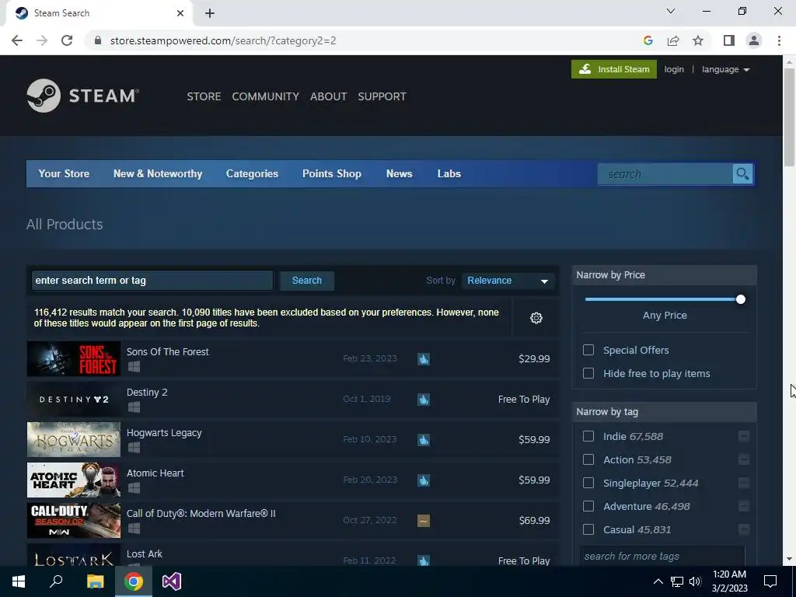Exclude Adventure tag with minus button
The width and height of the screenshot is (796, 597).
pyautogui.click(x=744, y=507)
